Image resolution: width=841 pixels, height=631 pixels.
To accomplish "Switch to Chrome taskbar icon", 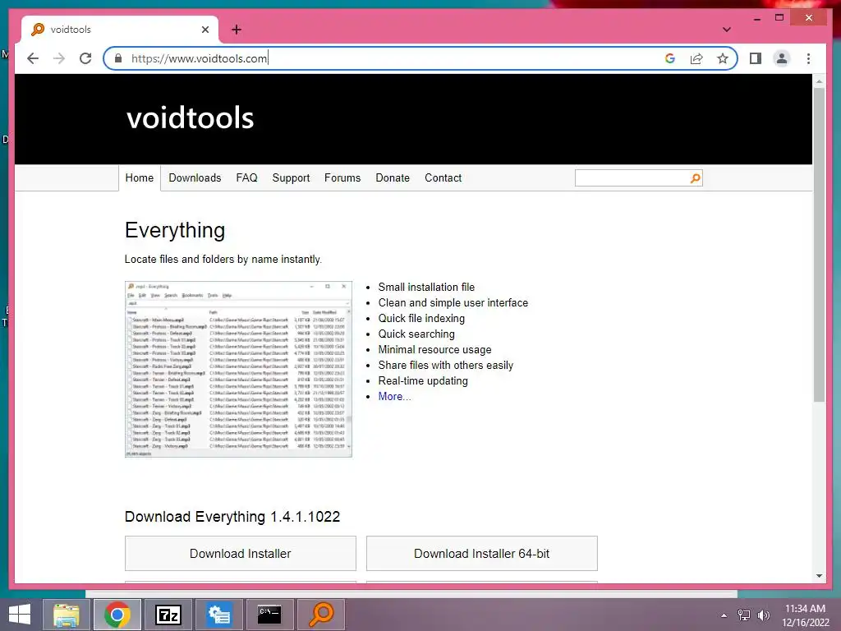I will (117, 615).
